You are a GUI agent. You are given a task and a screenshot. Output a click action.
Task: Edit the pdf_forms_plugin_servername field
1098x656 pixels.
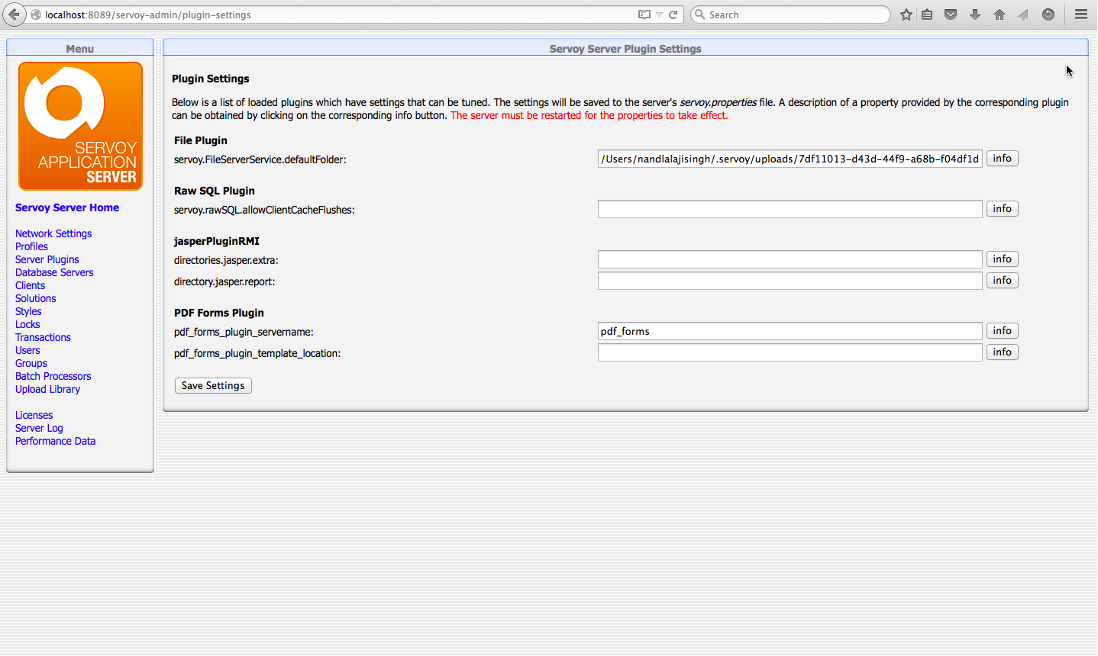790,331
